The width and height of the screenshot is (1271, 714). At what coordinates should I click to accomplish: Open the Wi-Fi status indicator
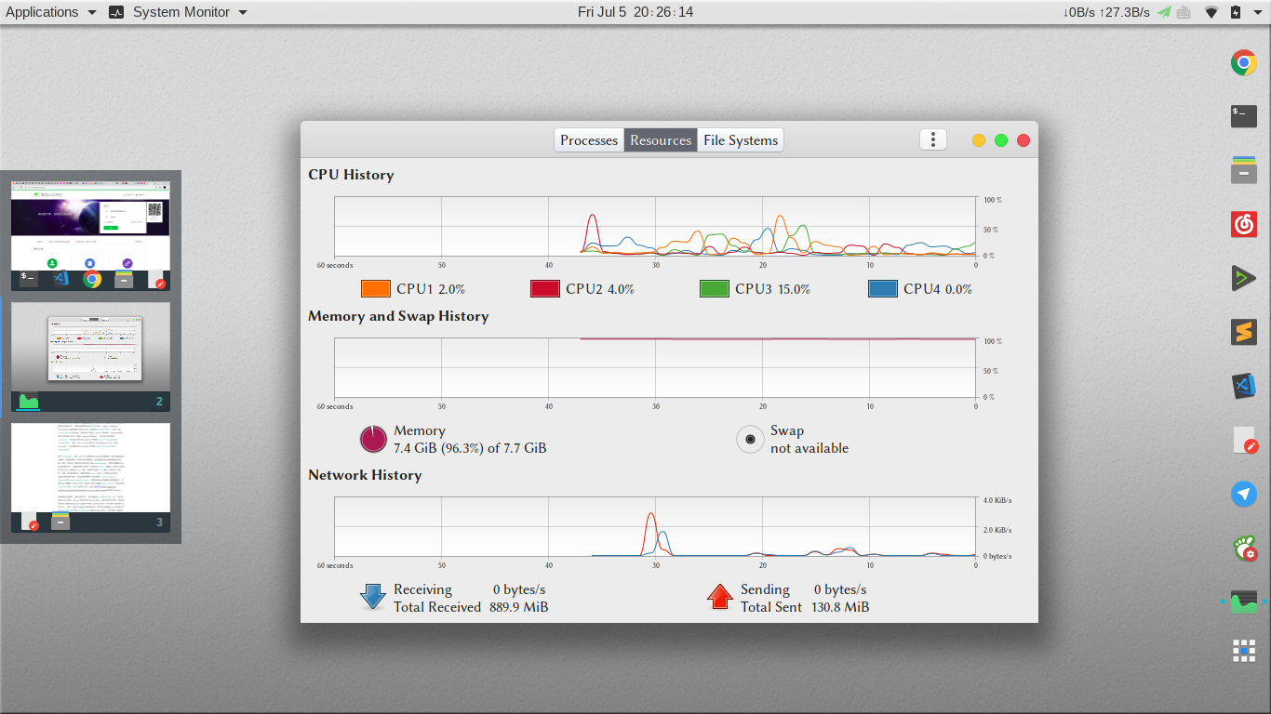point(1211,12)
